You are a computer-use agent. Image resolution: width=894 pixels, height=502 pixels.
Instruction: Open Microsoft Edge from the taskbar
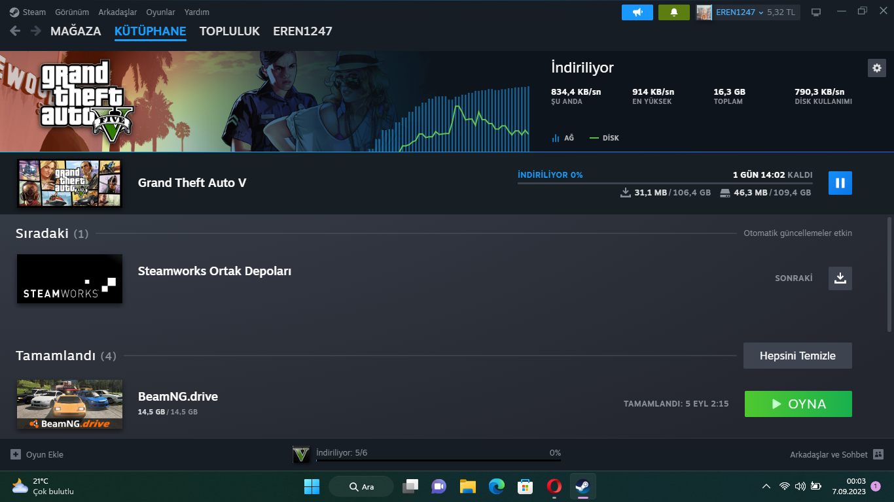click(x=497, y=486)
